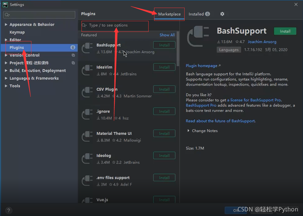The height and width of the screenshot is (216, 303).
Task: Expand the Tools settings node
Action: pyautogui.click(x=6, y=86)
